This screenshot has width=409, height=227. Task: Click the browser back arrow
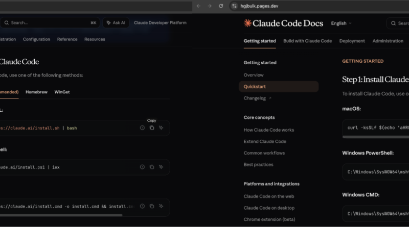point(198,6)
